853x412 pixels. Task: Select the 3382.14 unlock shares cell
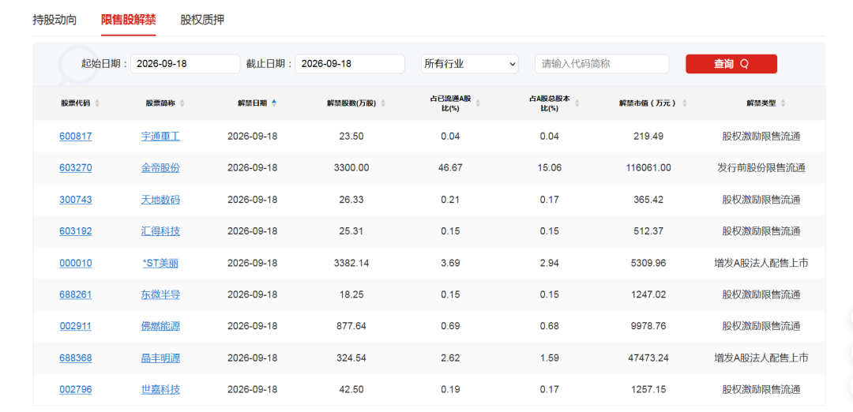(351, 264)
